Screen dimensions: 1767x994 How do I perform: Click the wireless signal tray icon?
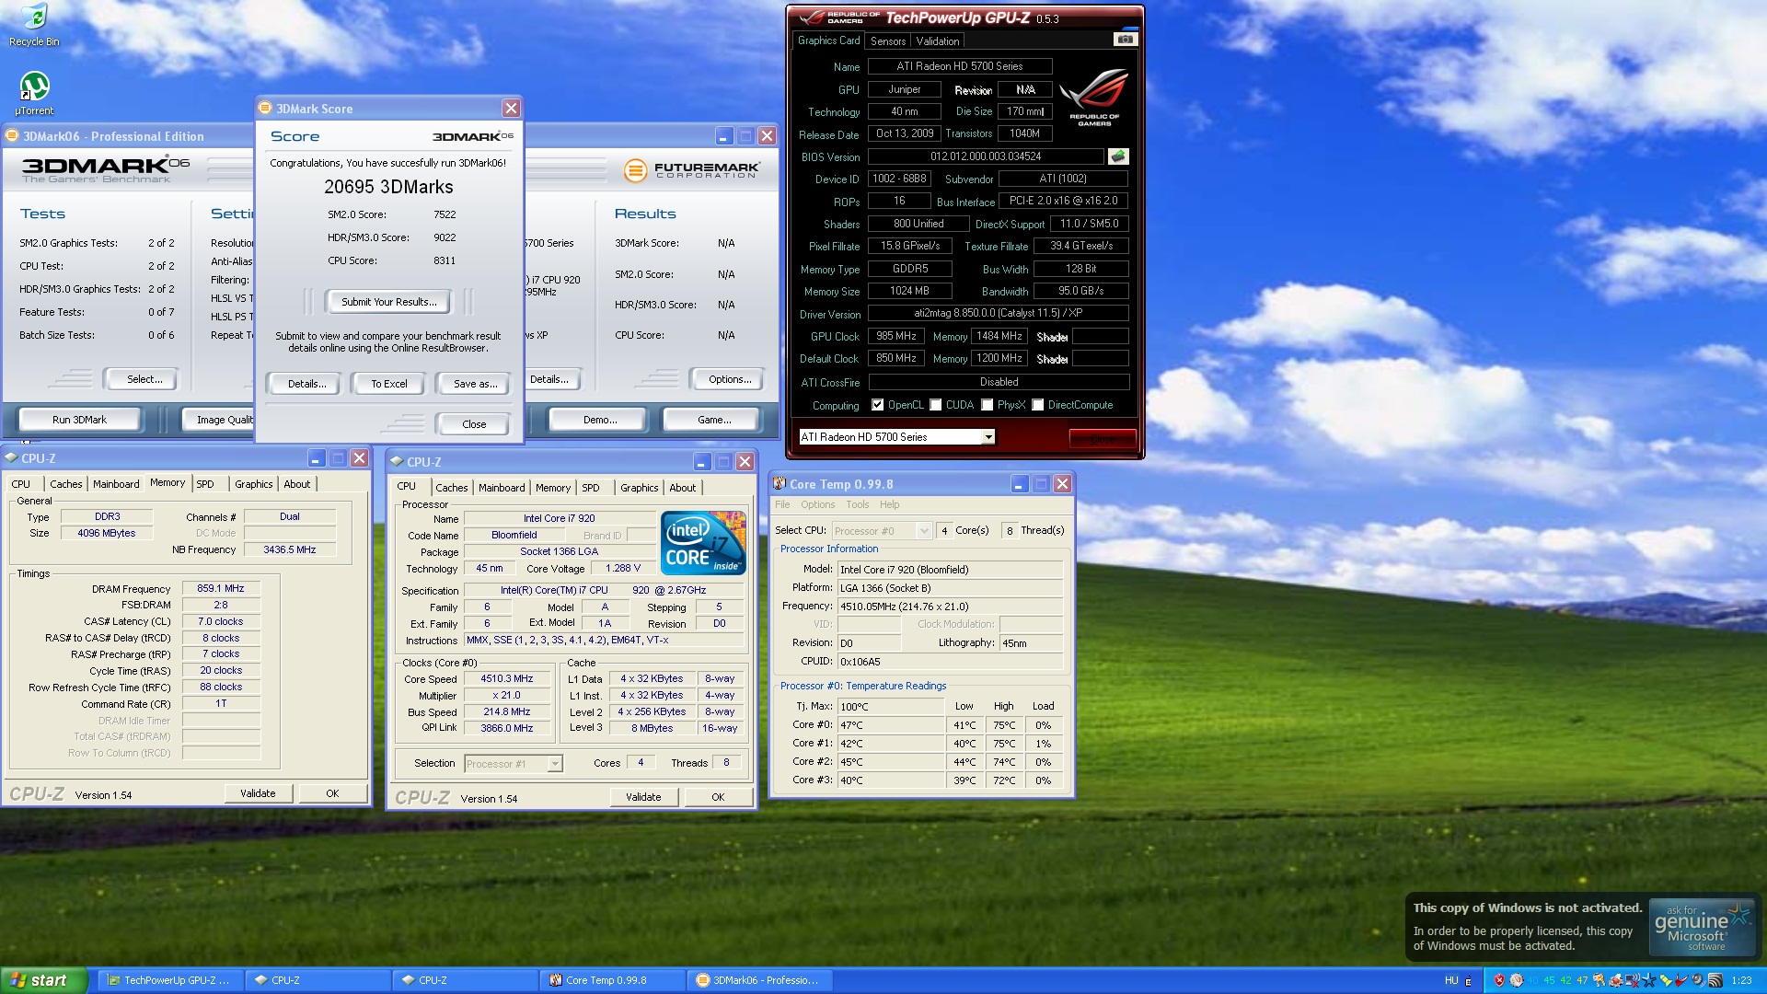(1715, 980)
